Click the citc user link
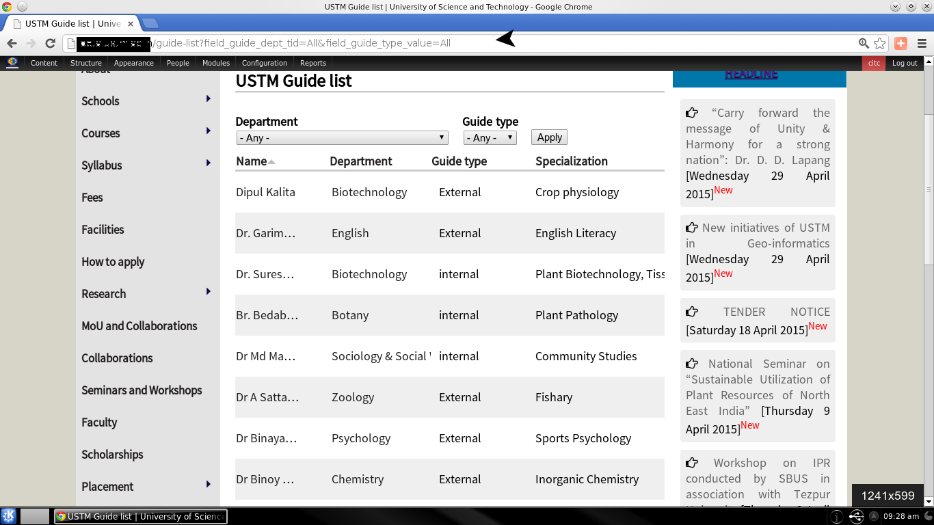 pos(874,63)
